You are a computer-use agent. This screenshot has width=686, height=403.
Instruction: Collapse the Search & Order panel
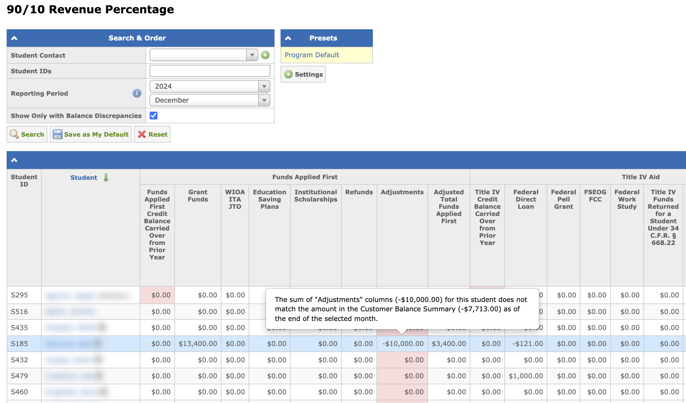14,38
